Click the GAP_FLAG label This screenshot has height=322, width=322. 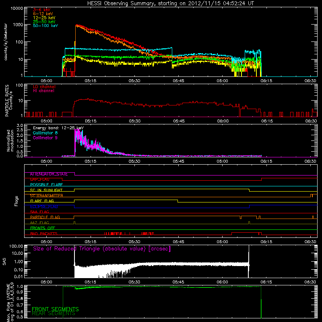[39, 180]
